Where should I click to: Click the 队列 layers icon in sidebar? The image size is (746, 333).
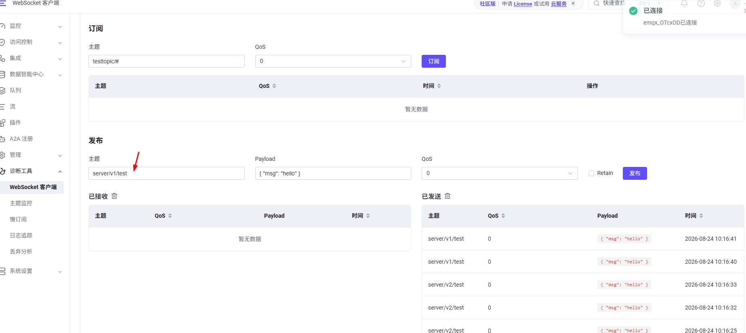2,90
